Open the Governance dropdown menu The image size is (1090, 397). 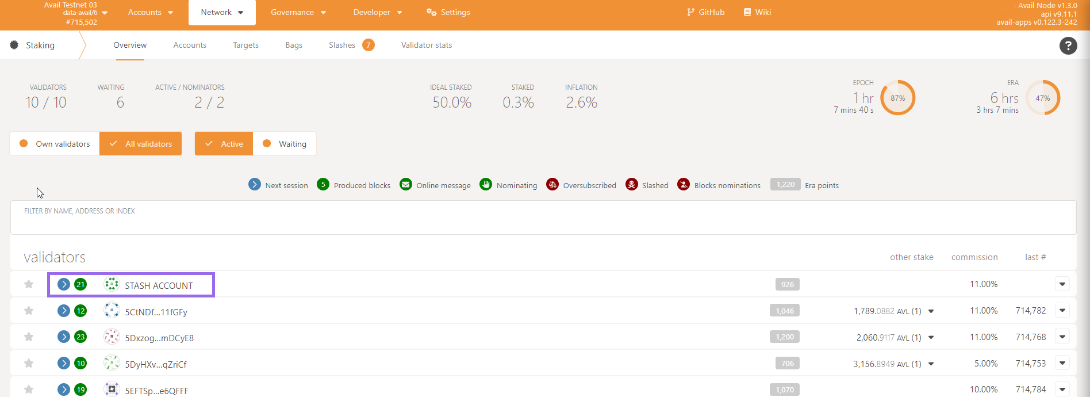[298, 12]
